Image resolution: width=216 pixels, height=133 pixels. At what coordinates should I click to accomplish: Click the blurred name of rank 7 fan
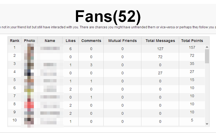tap(50, 97)
